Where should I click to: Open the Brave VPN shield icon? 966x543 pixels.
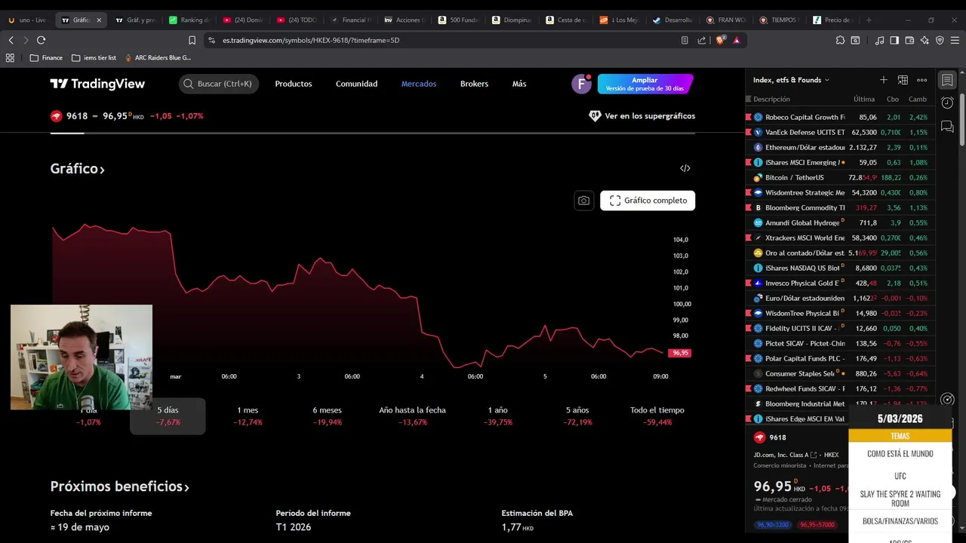point(940,40)
